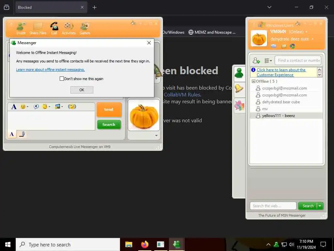Switch to the text mode A tab

pyautogui.click(x=12, y=134)
